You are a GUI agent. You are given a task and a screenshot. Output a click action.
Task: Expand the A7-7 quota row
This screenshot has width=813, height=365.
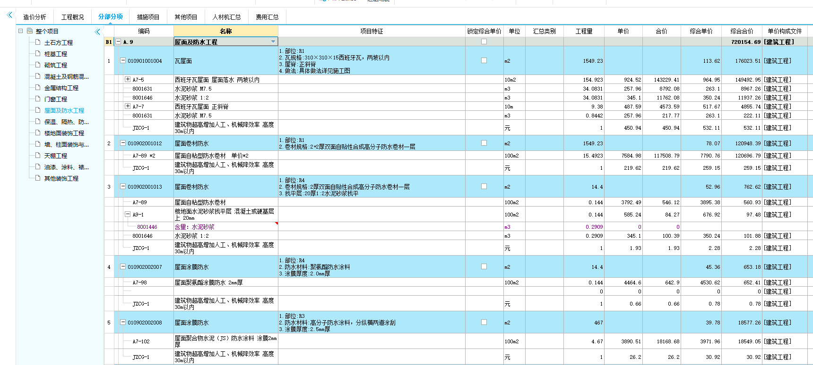coord(128,106)
